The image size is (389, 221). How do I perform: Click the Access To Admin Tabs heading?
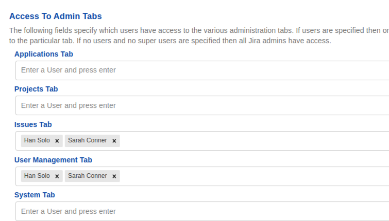[56, 16]
